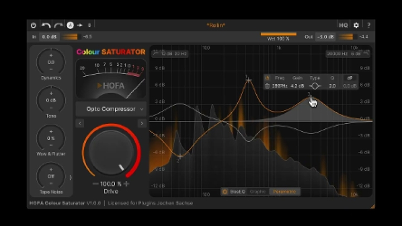Click the Wow & Flutter 0 % value
402x226 pixels.
click(51, 138)
